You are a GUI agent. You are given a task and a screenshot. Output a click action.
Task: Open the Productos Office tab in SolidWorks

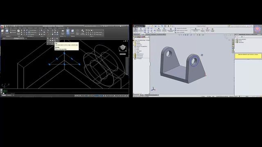[161, 34]
